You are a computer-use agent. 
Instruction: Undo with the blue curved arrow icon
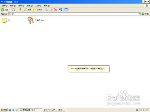click(61, 10)
